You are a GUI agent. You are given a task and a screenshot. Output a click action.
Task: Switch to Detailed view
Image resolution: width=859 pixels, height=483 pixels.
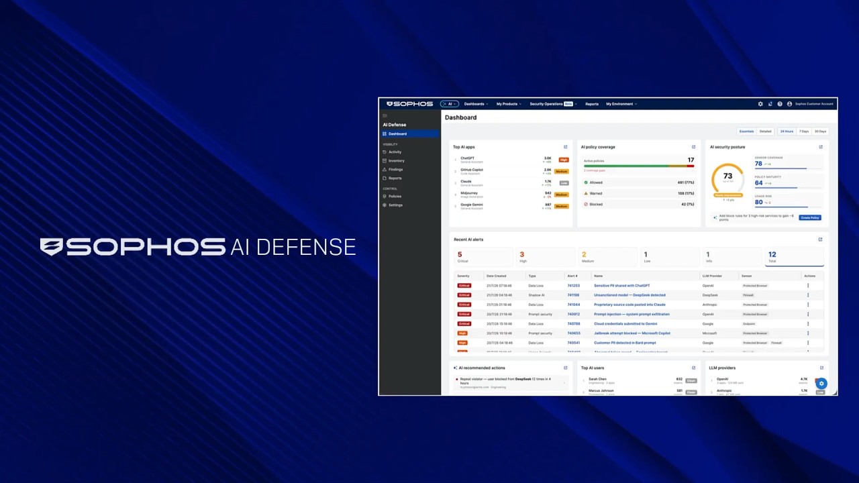coord(765,131)
